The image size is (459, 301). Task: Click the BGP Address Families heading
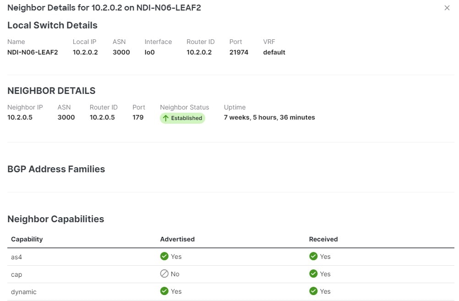(56, 169)
